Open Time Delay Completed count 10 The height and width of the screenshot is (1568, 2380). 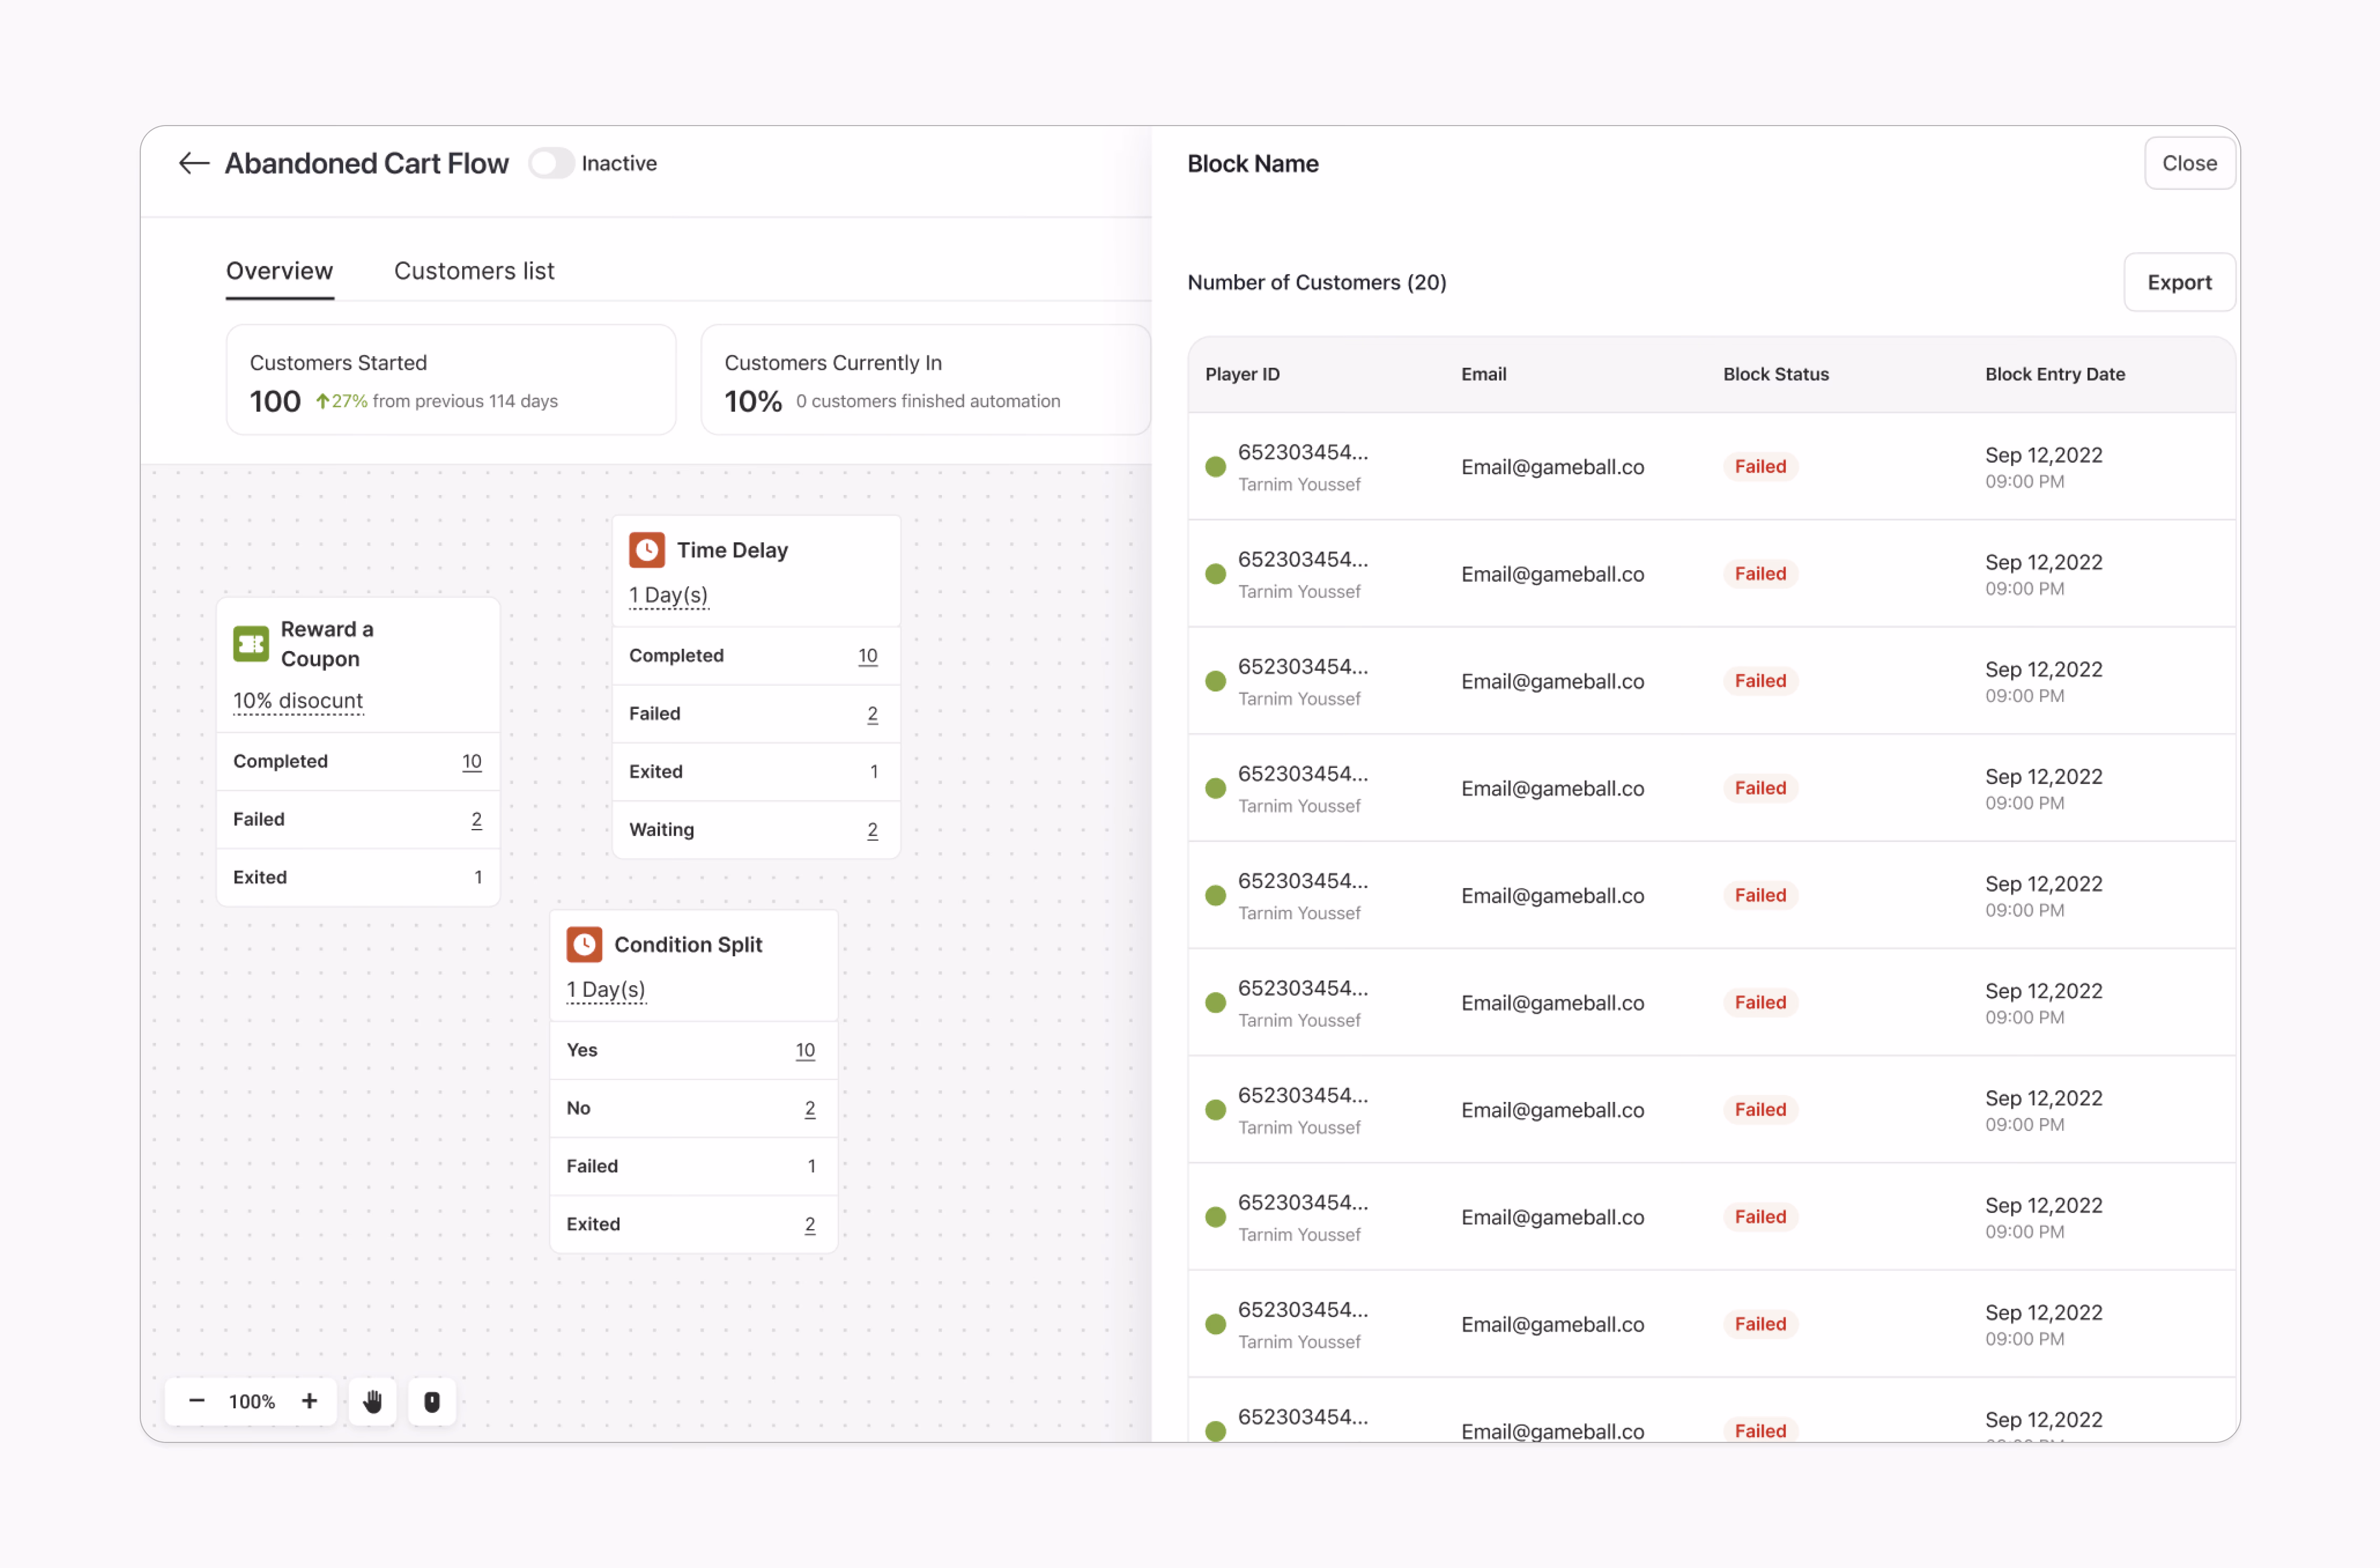click(868, 656)
